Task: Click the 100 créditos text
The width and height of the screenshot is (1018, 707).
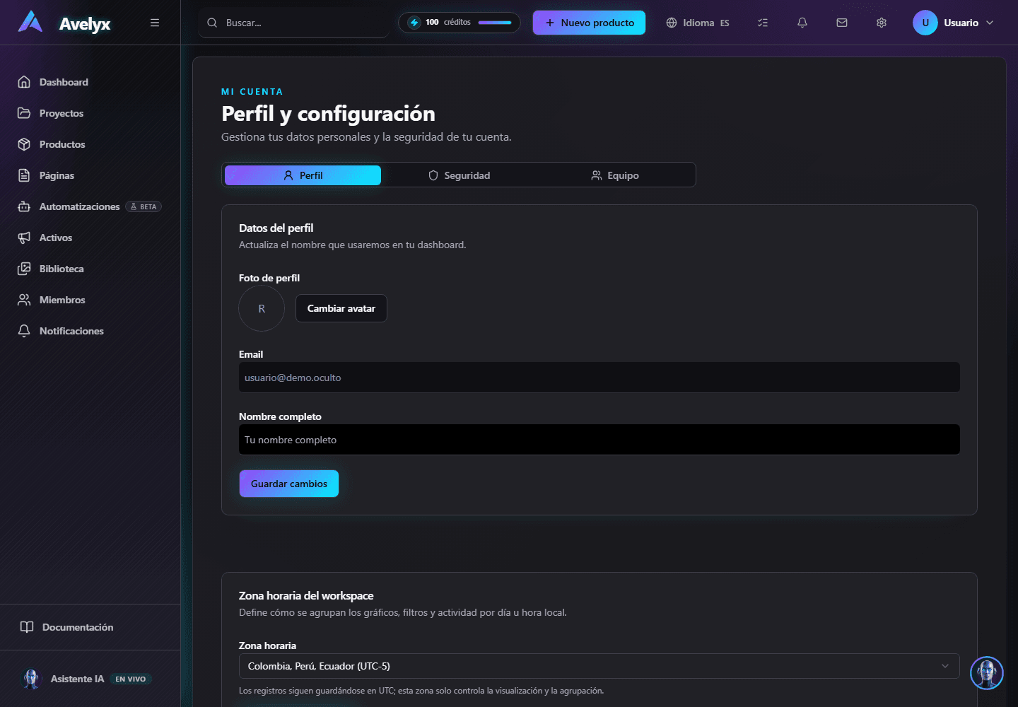Action: pos(447,23)
